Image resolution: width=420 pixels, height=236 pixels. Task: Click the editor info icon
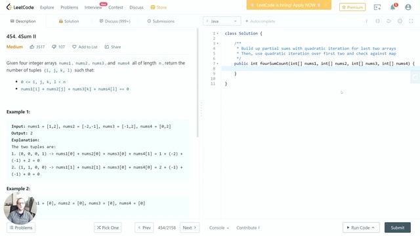(366, 21)
